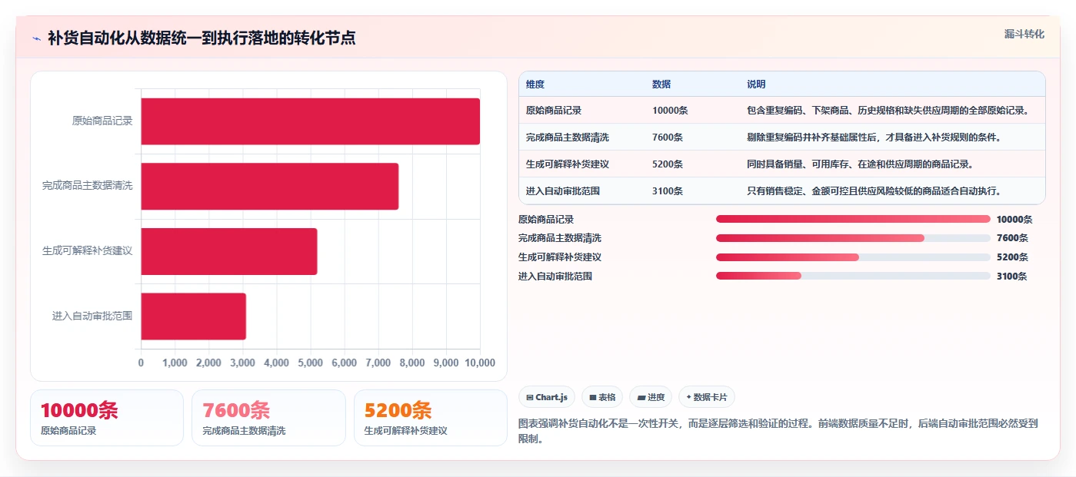Open the red 10000条 stat card
Viewport: 1076px width, 477px height.
click(x=107, y=418)
